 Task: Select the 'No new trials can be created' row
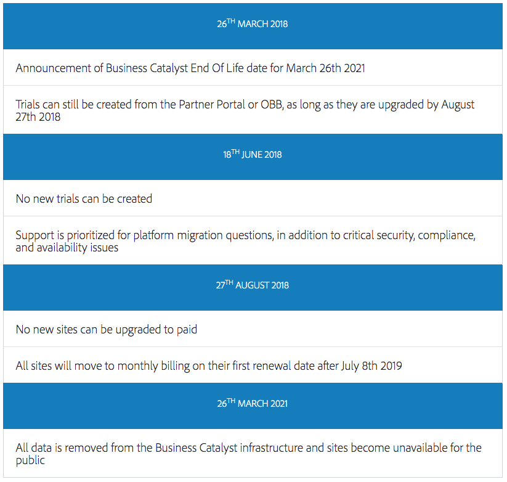pyautogui.click(x=253, y=198)
